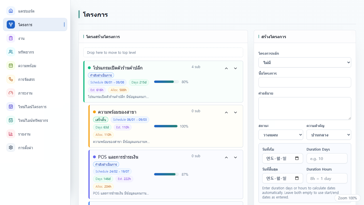
Task: Click the Duration Hours input
Action: (327, 179)
